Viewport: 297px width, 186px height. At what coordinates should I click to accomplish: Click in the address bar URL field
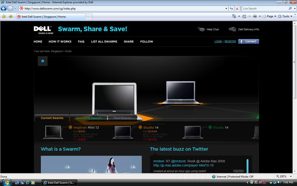(121, 8)
